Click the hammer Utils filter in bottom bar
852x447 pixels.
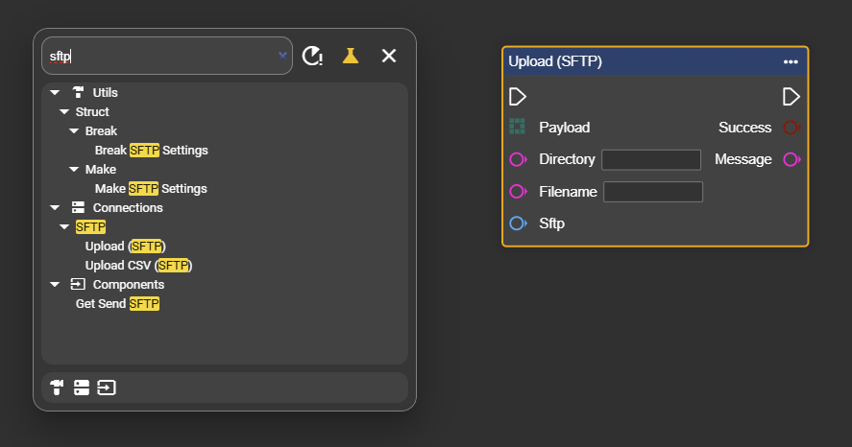tap(58, 388)
